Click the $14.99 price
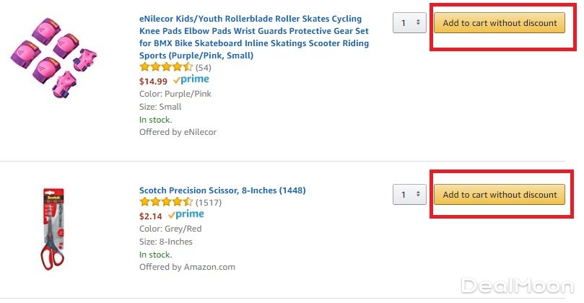Image resolution: width=584 pixels, height=303 pixels. click(x=153, y=81)
